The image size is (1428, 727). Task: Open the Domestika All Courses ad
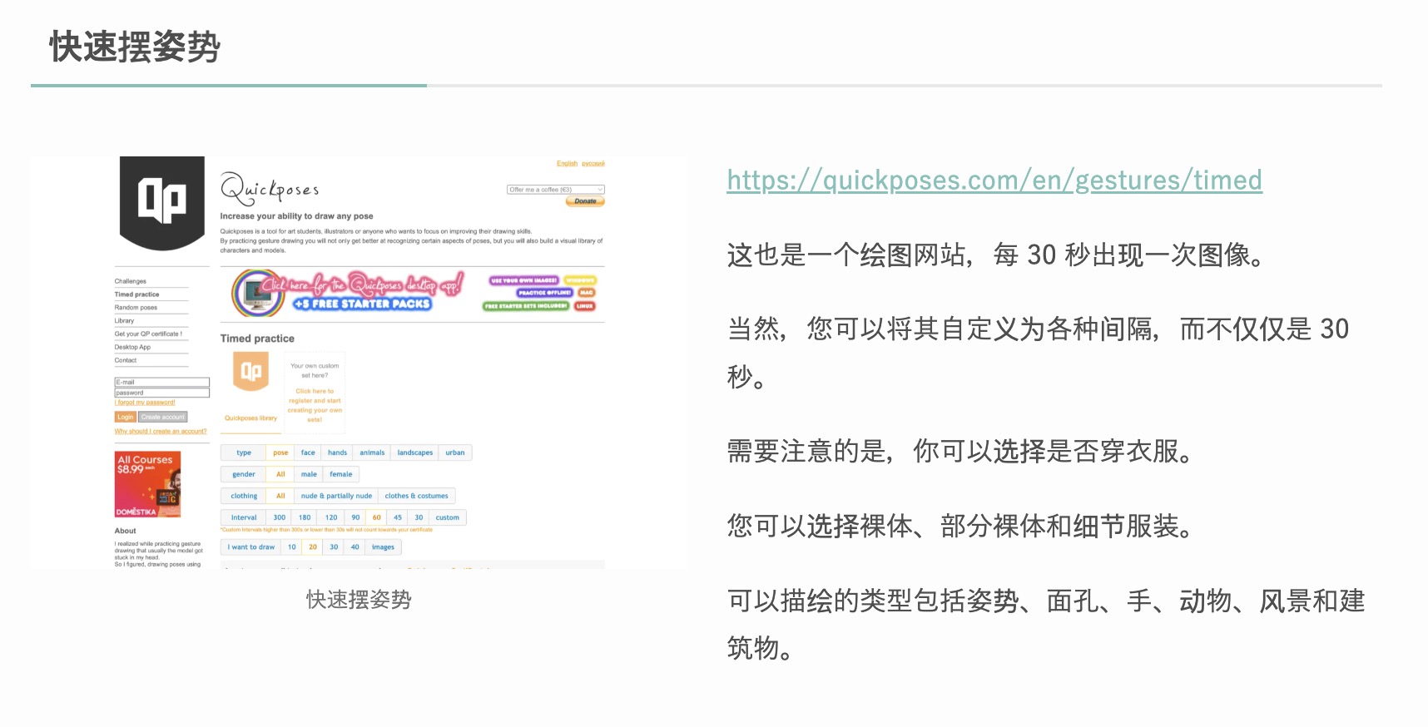(x=147, y=484)
